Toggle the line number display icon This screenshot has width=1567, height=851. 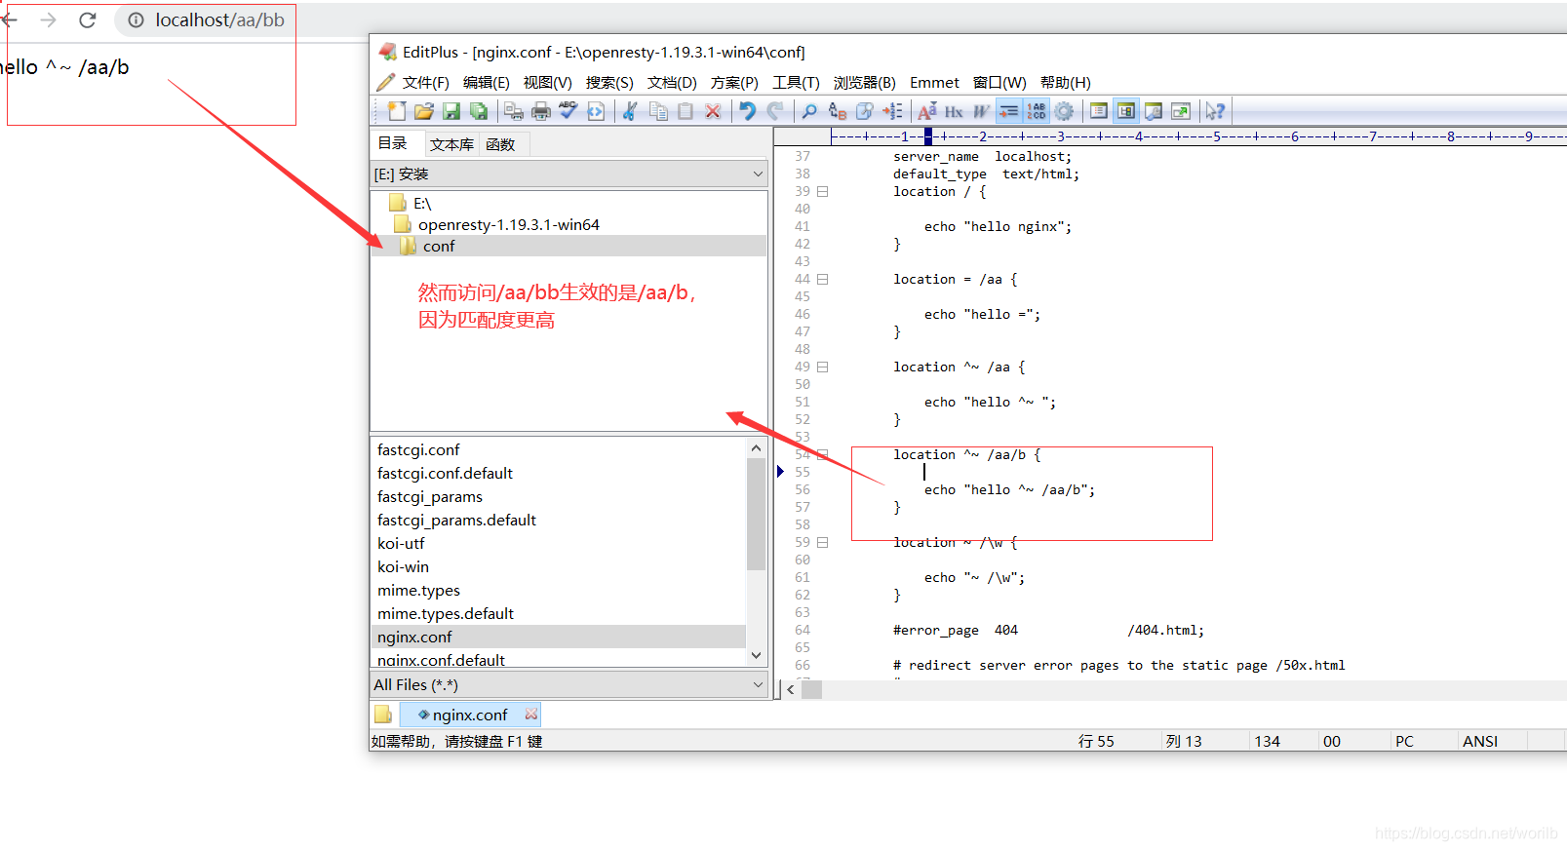coord(1036,111)
